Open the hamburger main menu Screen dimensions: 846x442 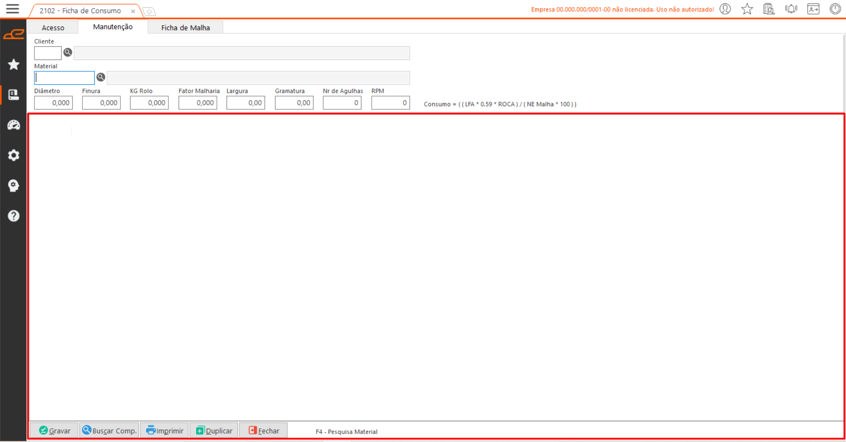pos(12,9)
